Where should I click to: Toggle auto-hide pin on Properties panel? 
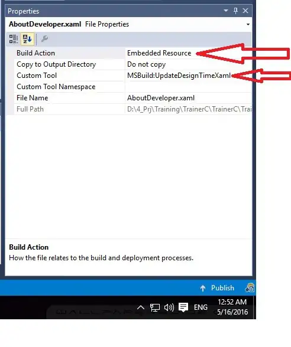tap(235, 11)
